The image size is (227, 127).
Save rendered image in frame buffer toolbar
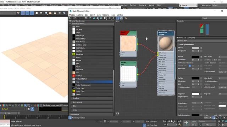46,13
